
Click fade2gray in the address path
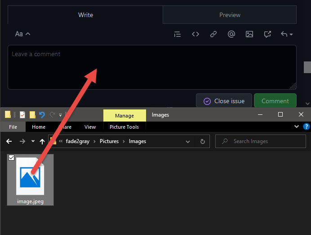click(x=78, y=141)
